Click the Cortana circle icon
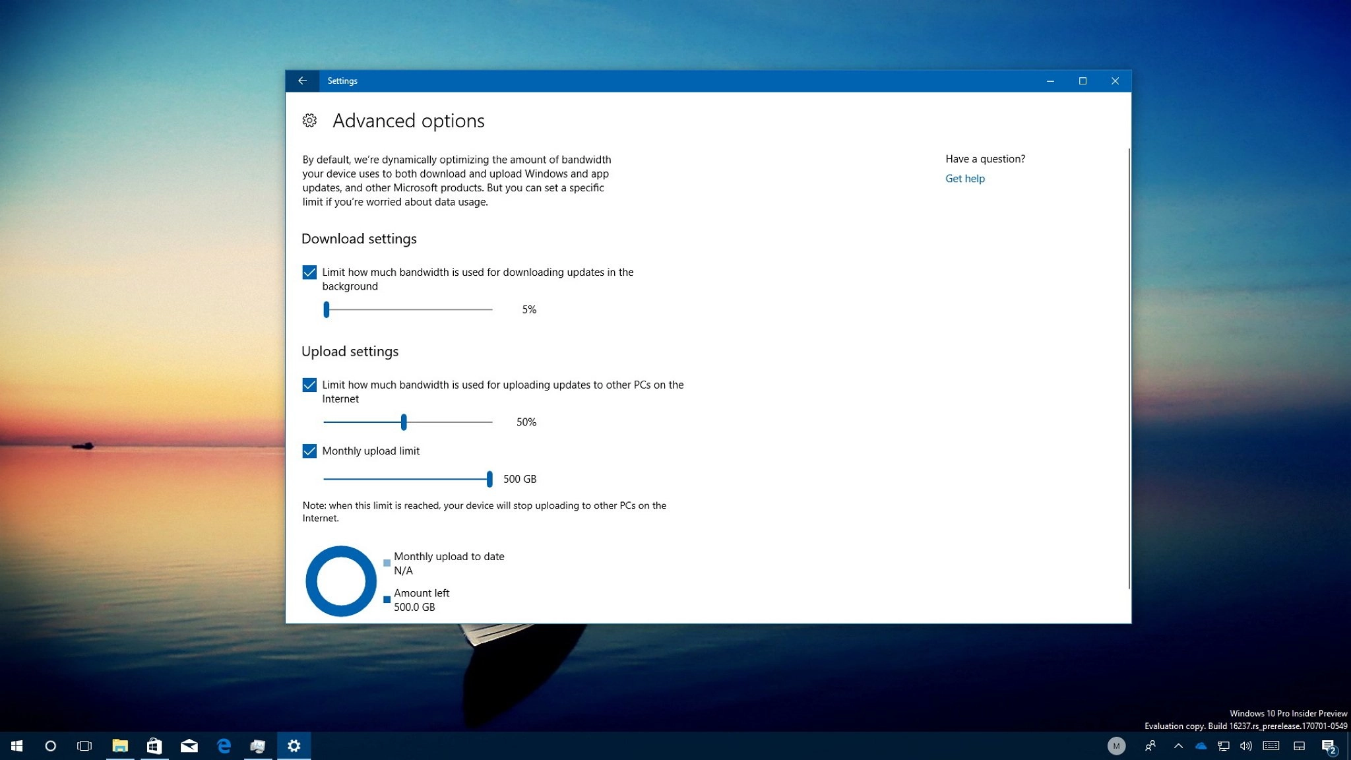Image resolution: width=1351 pixels, height=760 pixels. click(x=50, y=746)
